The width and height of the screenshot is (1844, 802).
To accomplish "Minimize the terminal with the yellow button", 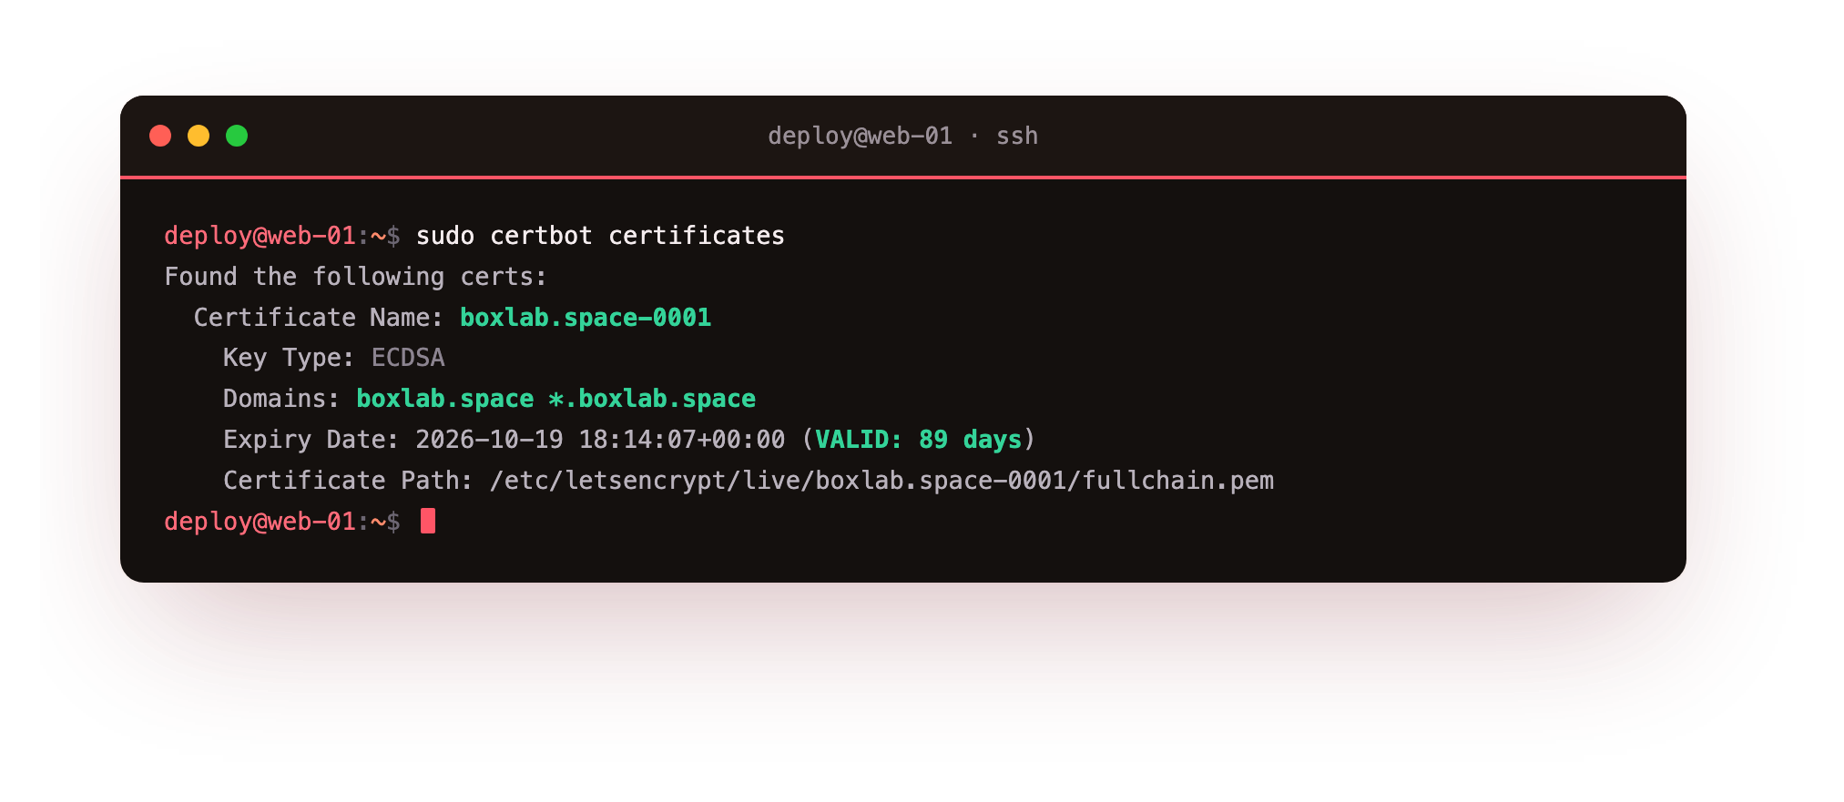I will (x=199, y=136).
